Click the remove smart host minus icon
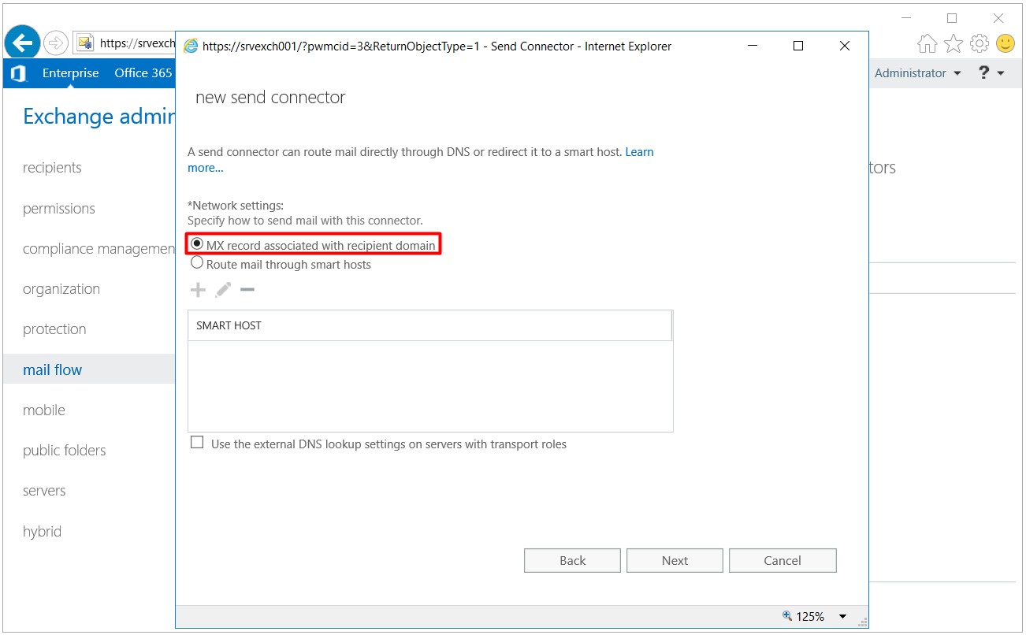The height and width of the screenshot is (635, 1026). (247, 290)
